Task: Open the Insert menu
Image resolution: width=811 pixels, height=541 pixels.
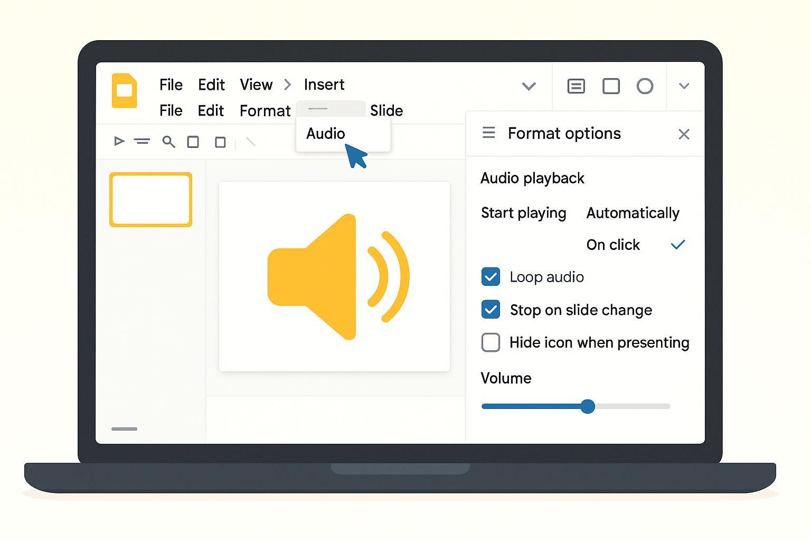Action: 324,85
